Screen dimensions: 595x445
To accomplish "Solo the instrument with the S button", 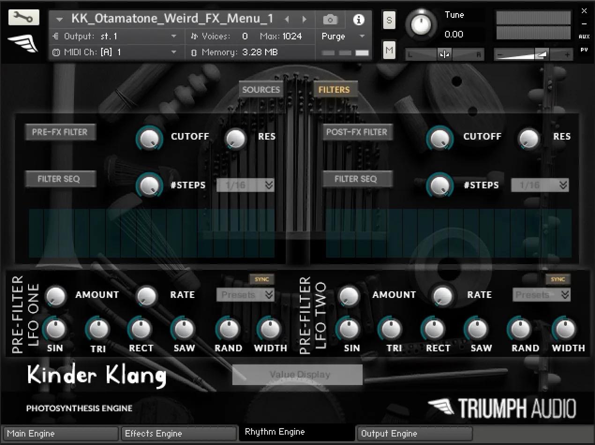I will pyautogui.click(x=389, y=20).
